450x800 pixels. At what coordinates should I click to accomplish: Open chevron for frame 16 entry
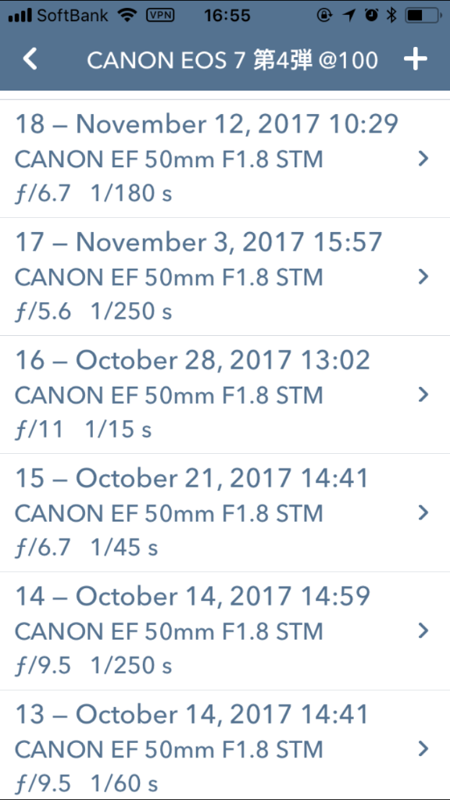point(423,395)
